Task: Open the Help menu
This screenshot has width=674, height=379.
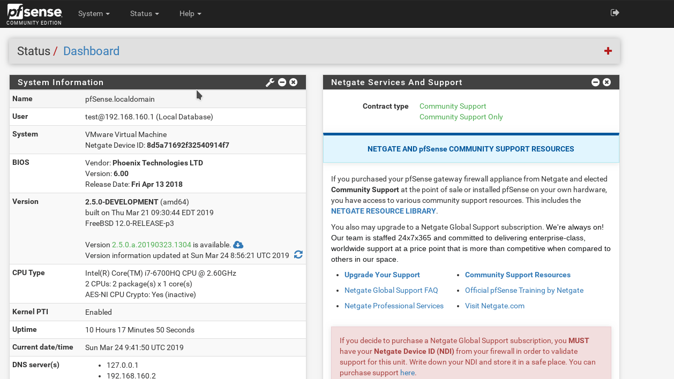Action: 190,13
